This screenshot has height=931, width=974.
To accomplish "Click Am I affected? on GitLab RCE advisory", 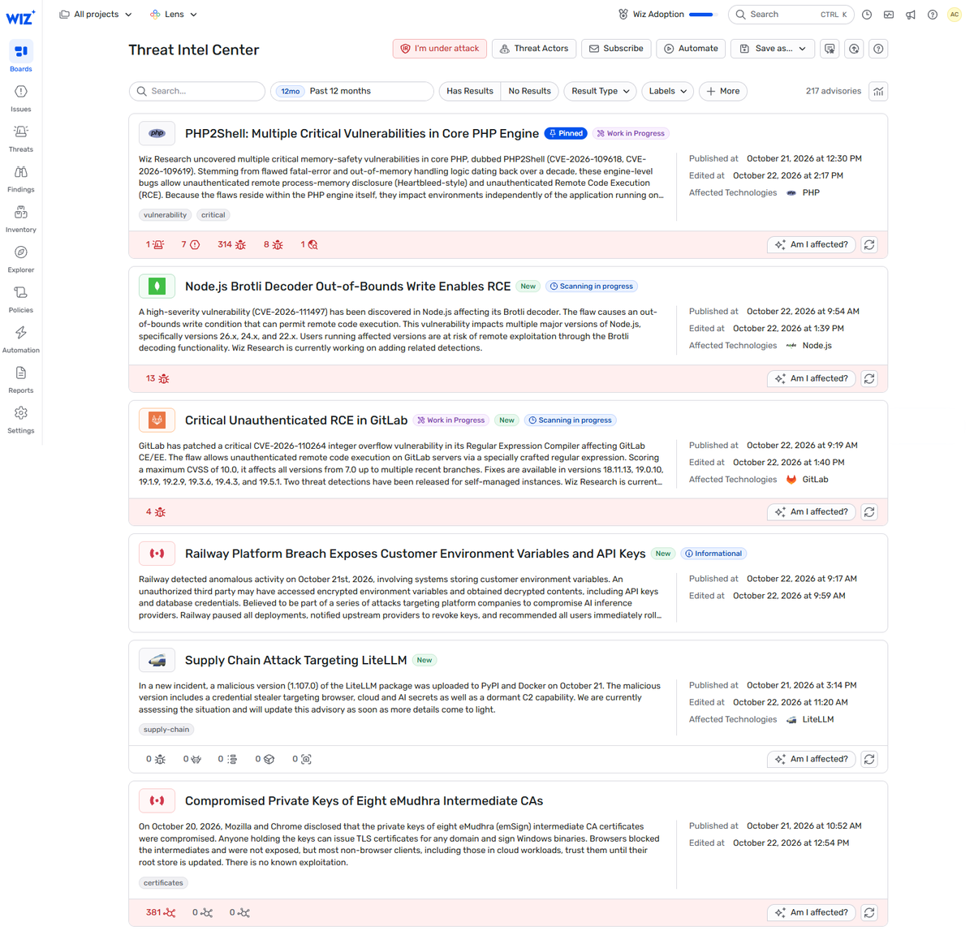I will coord(811,512).
